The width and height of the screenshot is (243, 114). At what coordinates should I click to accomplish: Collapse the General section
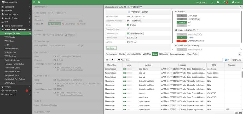click(176, 12)
